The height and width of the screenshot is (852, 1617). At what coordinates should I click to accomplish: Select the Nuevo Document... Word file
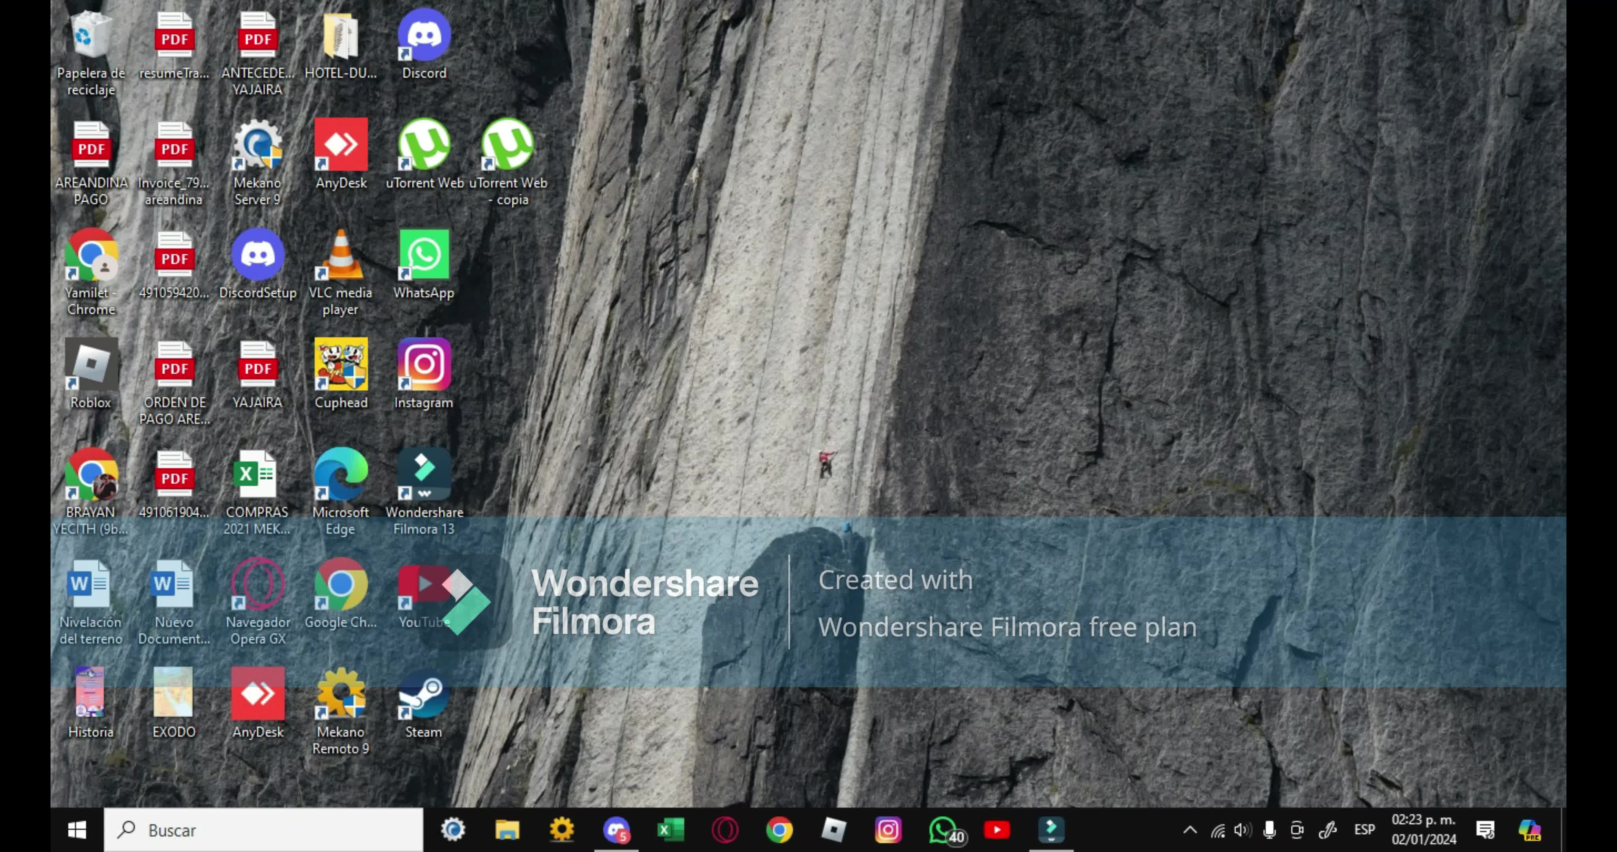[174, 602]
